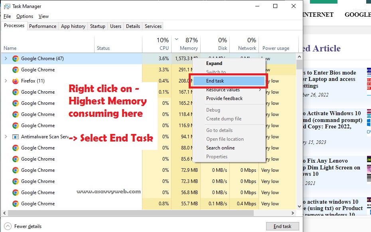Click the Firefox icon in process list
The width and height of the screenshot is (371, 232).
pos(16,81)
